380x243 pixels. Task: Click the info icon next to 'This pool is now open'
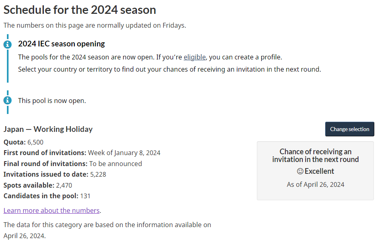[x=7, y=100]
